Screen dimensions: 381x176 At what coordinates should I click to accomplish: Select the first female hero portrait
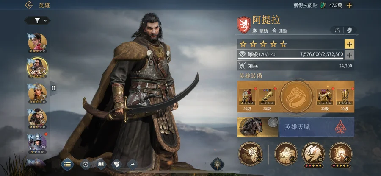[x=37, y=43]
